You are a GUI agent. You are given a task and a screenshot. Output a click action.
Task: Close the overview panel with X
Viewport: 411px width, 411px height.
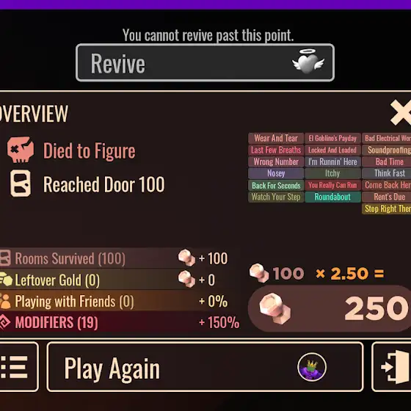tap(401, 113)
